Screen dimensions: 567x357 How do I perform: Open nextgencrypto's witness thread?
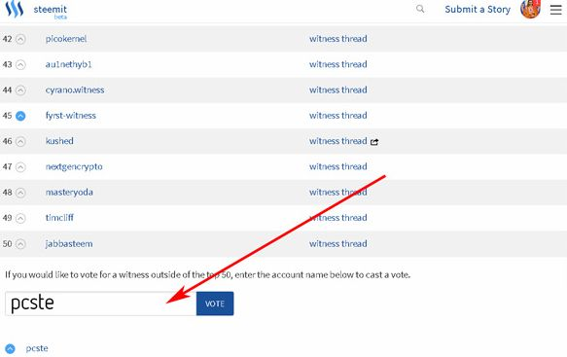point(337,166)
